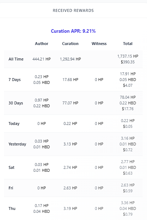Select the All Time row label
The image size is (147, 220).
(16, 59)
